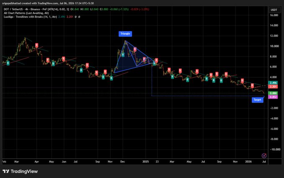The image size is (284, 178).
Task: Click the -2.000 price axis label
Action: pyautogui.click(x=273, y=108)
